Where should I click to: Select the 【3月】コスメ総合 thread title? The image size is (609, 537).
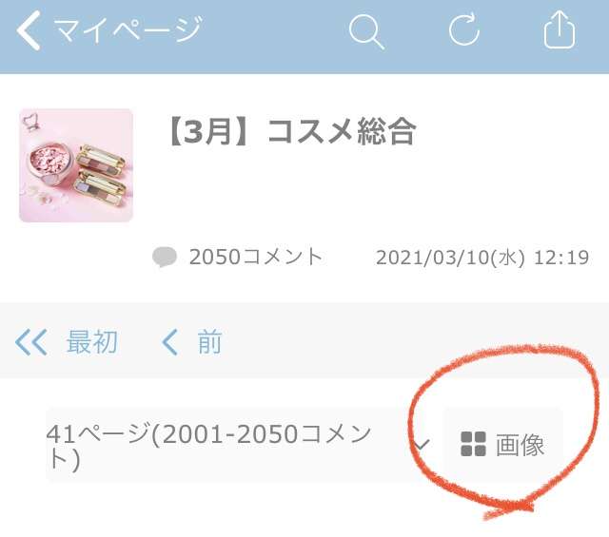(291, 131)
